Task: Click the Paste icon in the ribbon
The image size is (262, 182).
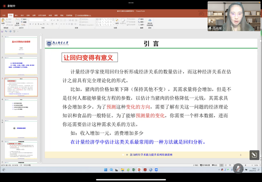Action: click(x=3, y=21)
